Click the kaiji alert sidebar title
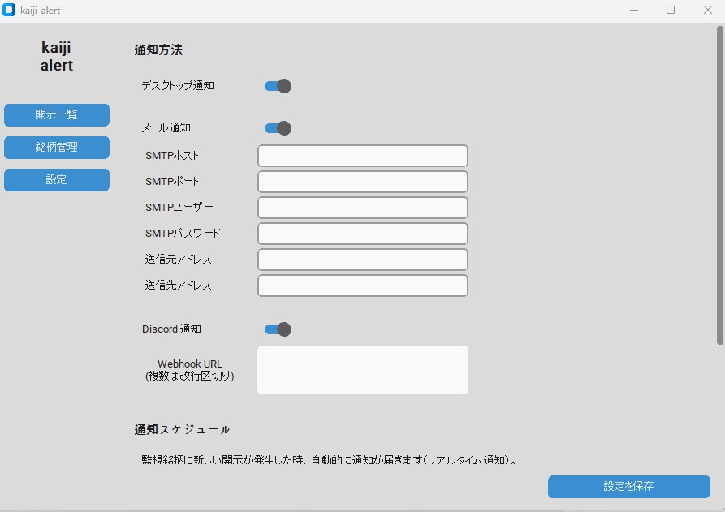This screenshot has width=725, height=512. pos(56,56)
